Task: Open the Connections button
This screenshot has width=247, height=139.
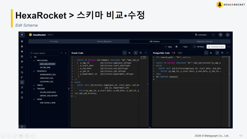Action: tap(201, 35)
